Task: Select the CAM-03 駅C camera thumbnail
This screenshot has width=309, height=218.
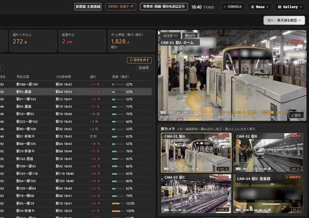Action: click(196, 194)
